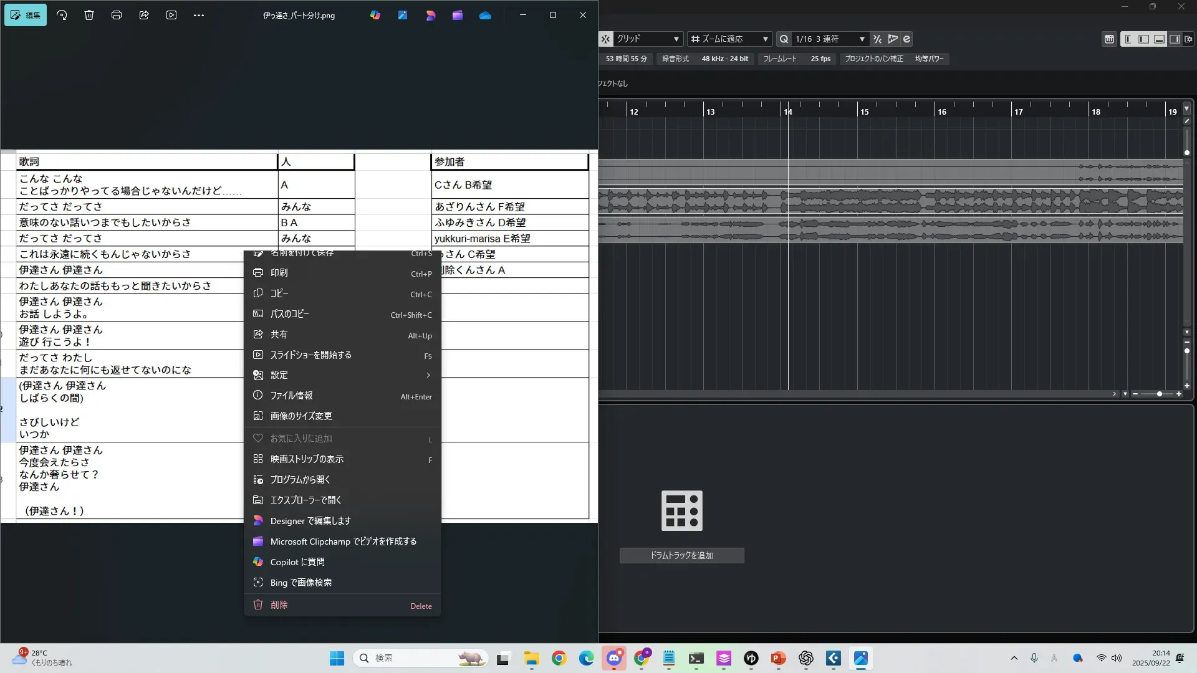Toggle the quantize (Q) button
This screenshot has height=673, width=1197.
tap(784, 39)
